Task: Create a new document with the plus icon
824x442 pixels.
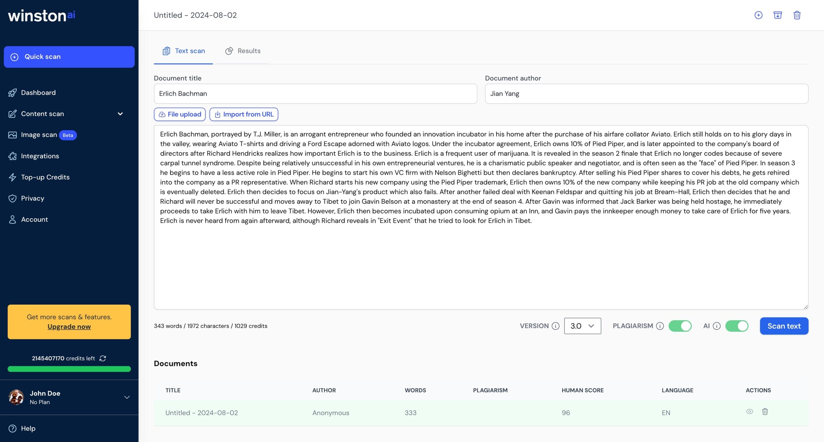Action: point(759,15)
